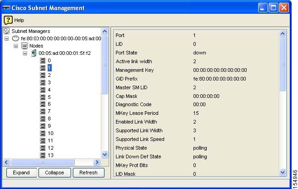Image resolution: width=298 pixels, height=189 pixels.
Task: Click the Collapse button
Action: coord(55,173)
